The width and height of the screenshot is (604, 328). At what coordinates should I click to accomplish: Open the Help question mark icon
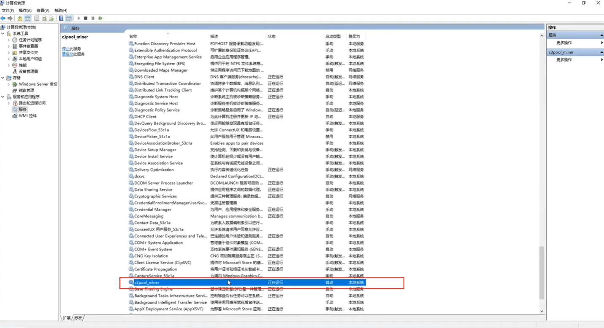(x=61, y=18)
